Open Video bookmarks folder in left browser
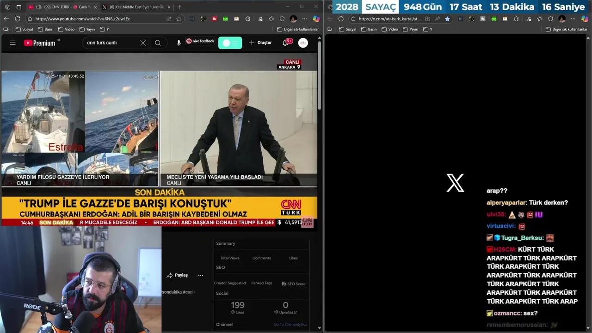592x333 pixels. pyautogui.click(x=66, y=29)
